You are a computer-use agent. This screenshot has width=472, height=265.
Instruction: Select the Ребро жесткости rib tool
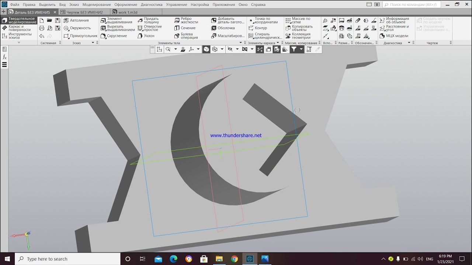point(186,21)
